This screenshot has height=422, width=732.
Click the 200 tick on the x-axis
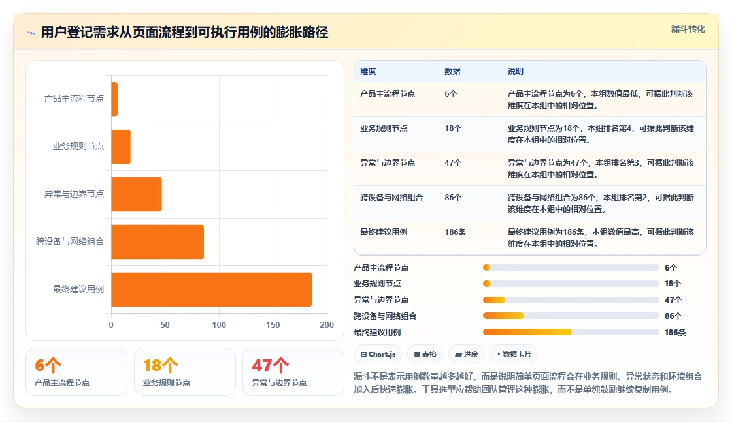[x=327, y=325]
